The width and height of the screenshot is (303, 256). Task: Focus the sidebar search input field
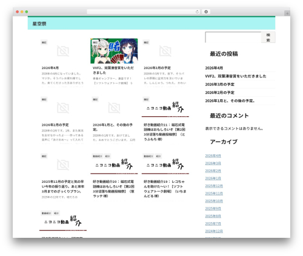pos(233,38)
